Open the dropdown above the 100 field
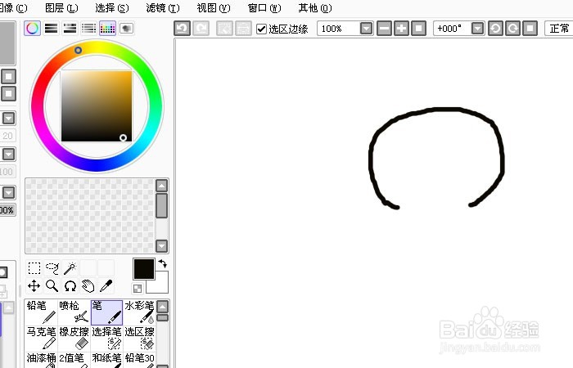Viewport: 573px width, 368px height. (8, 154)
